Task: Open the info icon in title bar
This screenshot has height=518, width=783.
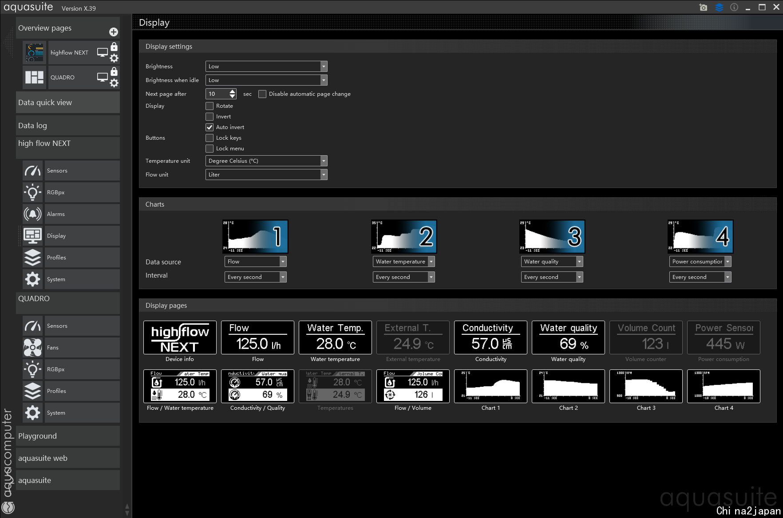Action: point(734,7)
